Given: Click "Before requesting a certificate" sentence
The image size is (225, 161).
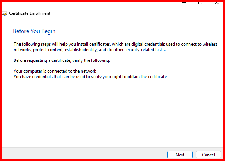Looking at the screenshot, I should [61, 60].
